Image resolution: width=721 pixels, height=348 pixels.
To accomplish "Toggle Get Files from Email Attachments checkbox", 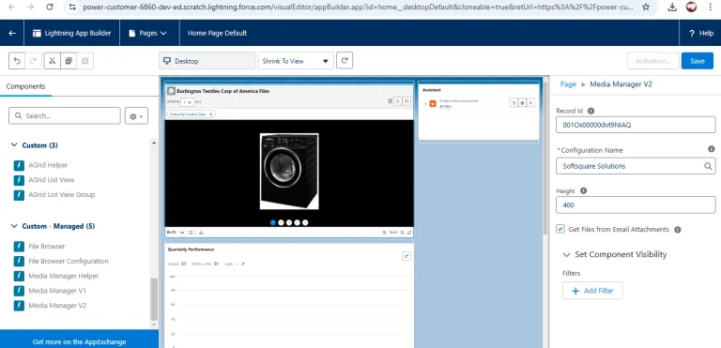I will [x=560, y=229].
